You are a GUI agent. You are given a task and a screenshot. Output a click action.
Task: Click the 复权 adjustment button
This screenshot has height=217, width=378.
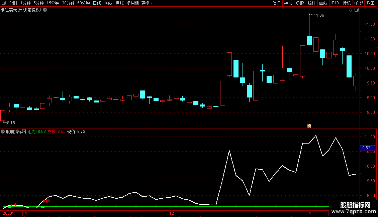[x=277, y=3]
